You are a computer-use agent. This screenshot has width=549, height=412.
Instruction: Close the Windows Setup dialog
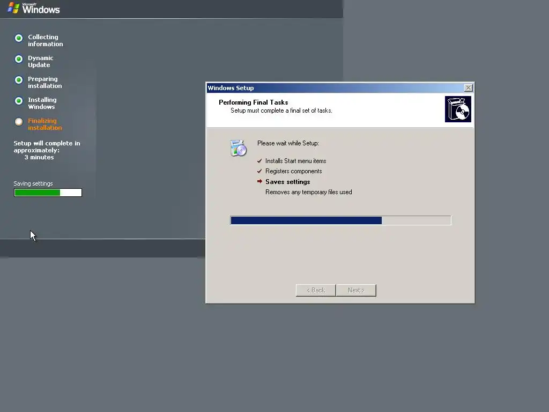click(x=468, y=88)
